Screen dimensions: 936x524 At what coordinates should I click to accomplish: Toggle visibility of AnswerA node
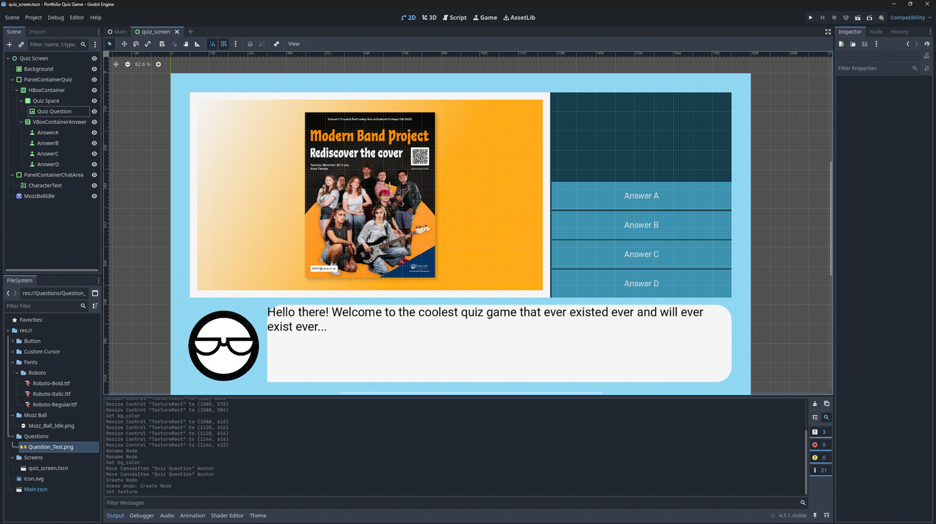[94, 133]
